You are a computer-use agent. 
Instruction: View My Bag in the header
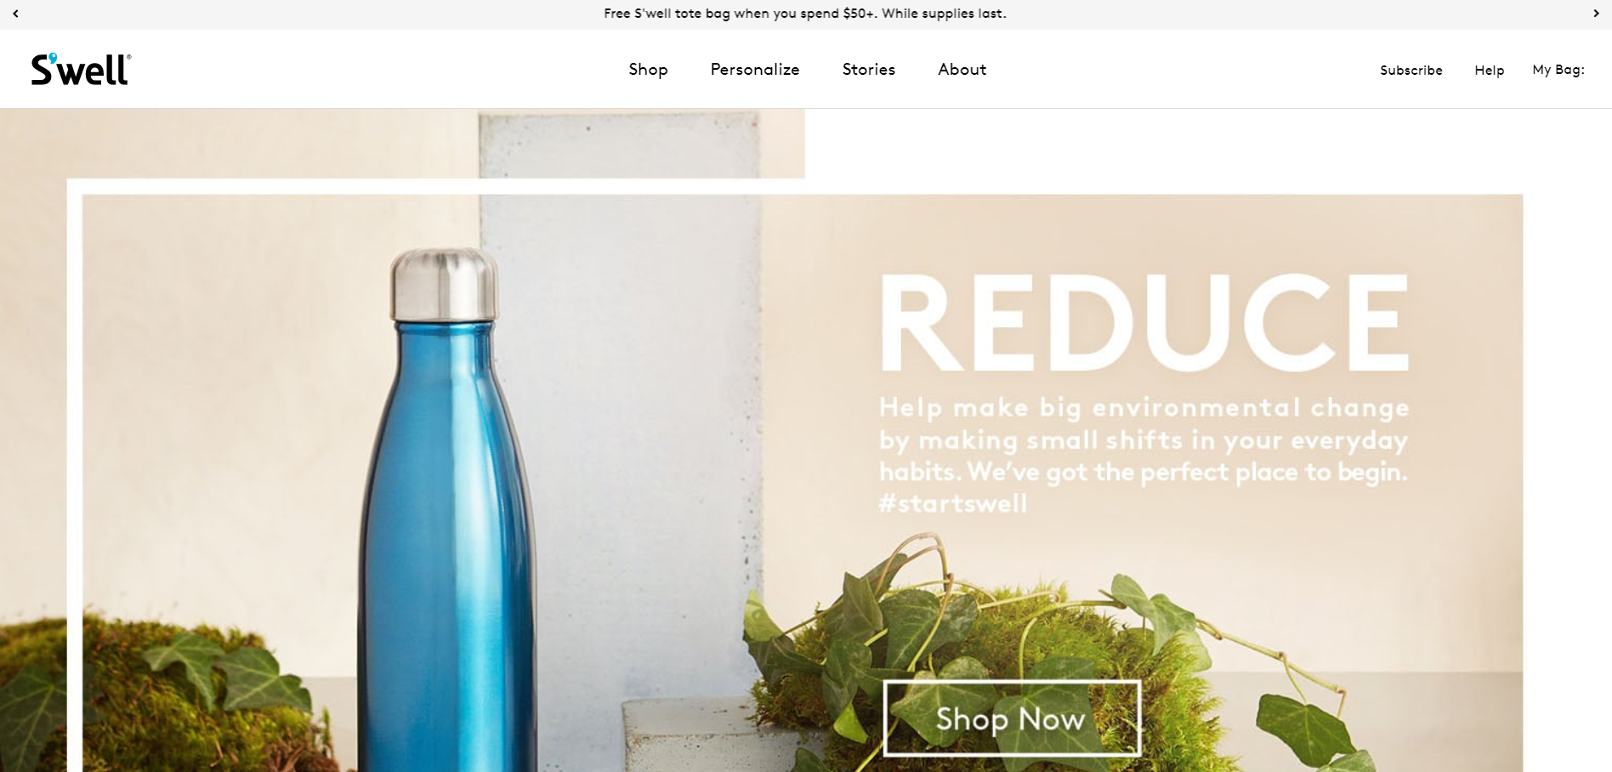1558,70
